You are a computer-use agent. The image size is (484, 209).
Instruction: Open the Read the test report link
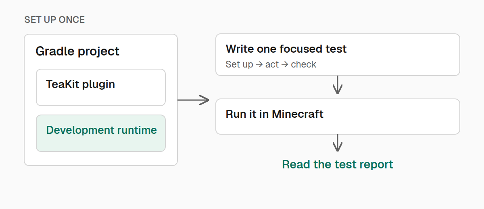click(x=338, y=164)
